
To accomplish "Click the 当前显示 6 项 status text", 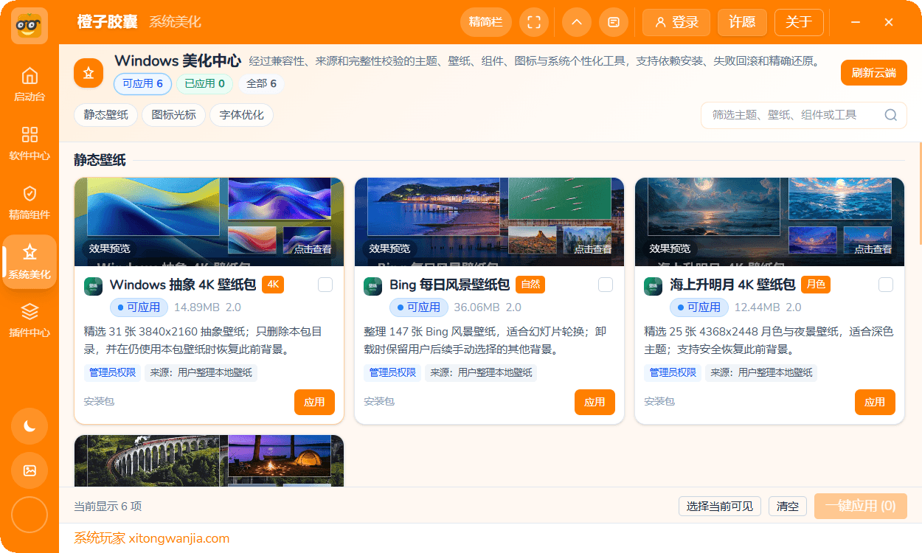I will point(108,507).
